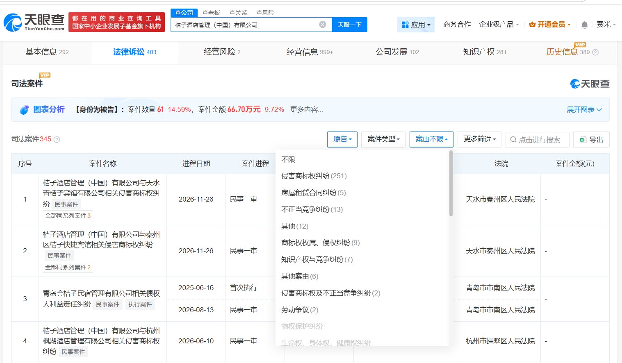
Task: Click the Excel icon in 导出 button
Action: click(583, 140)
